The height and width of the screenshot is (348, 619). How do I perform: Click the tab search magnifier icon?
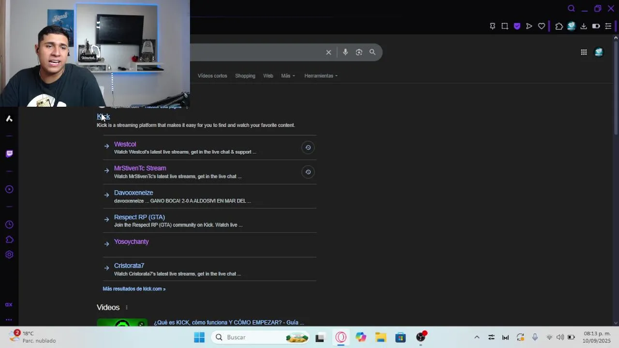pyautogui.click(x=571, y=8)
